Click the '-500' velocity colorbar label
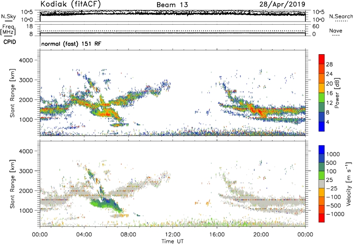 [x=333, y=206]
